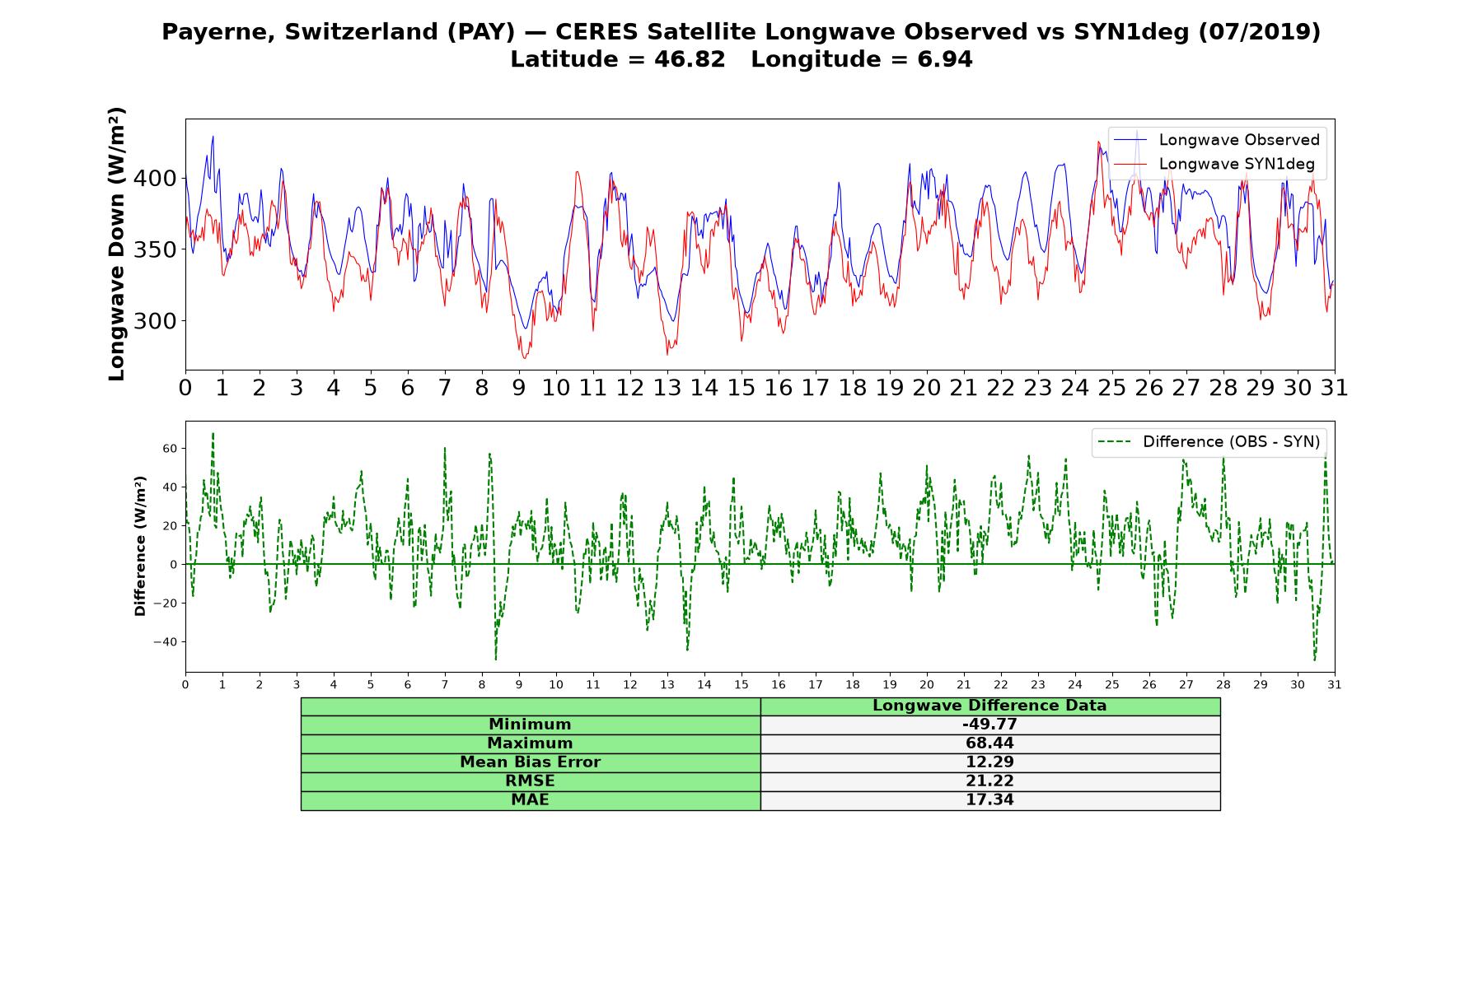The width and height of the screenshot is (1483, 988).
Task: Select the blue line legend swatch
Action: pyautogui.click(x=1130, y=140)
